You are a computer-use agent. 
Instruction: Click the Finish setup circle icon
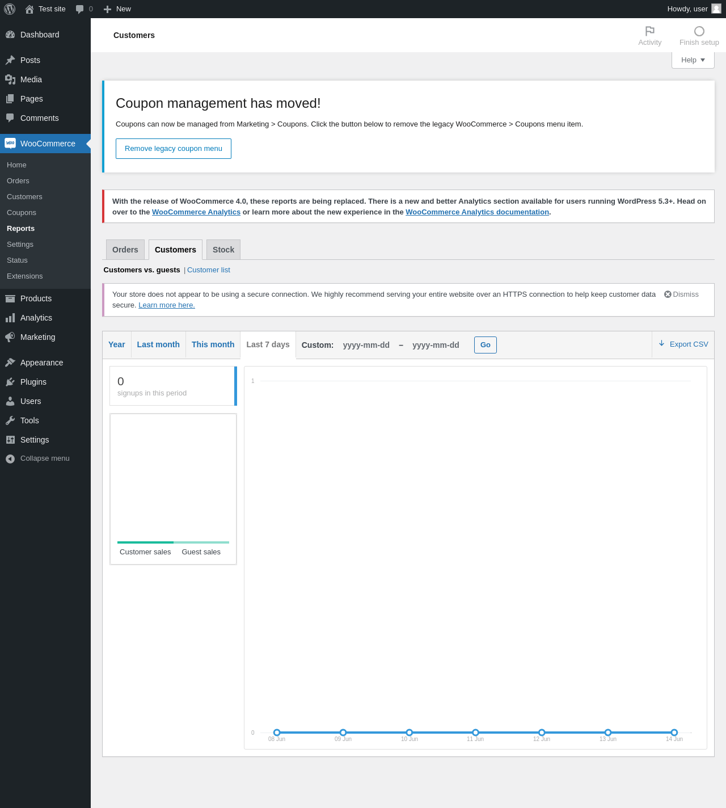(x=699, y=31)
